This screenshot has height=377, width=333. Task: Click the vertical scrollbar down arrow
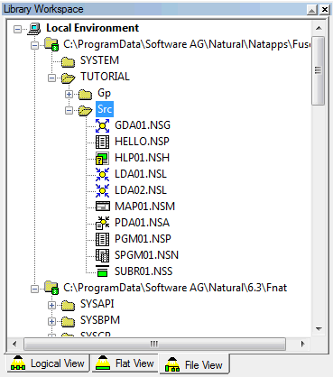(x=319, y=328)
